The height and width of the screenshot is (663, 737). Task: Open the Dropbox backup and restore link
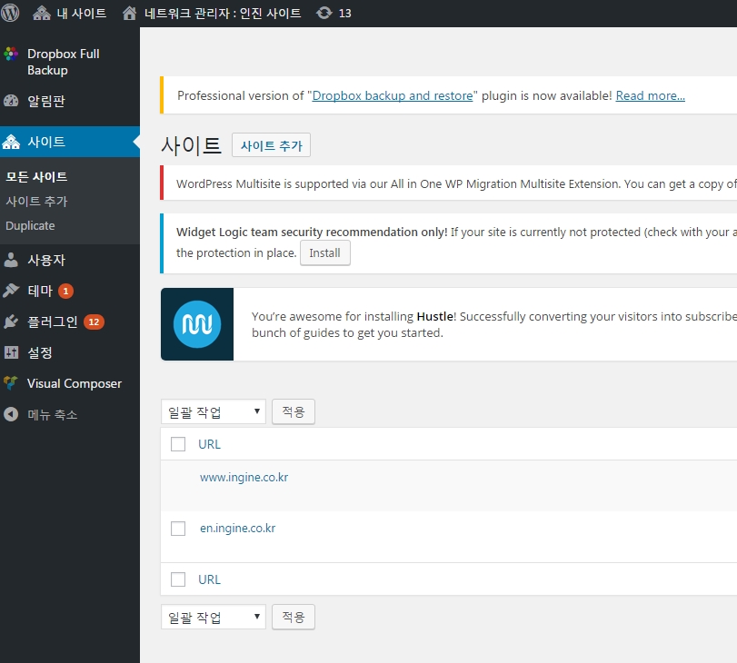pyautogui.click(x=393, y=96)
